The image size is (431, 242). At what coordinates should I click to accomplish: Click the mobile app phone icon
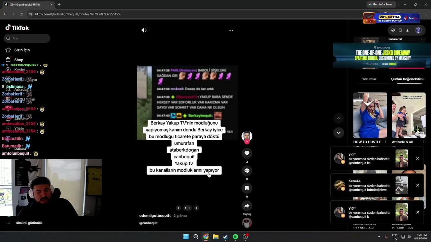pos(400,30)
